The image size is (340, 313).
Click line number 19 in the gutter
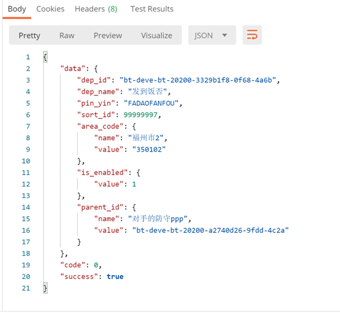click(26, 265)
